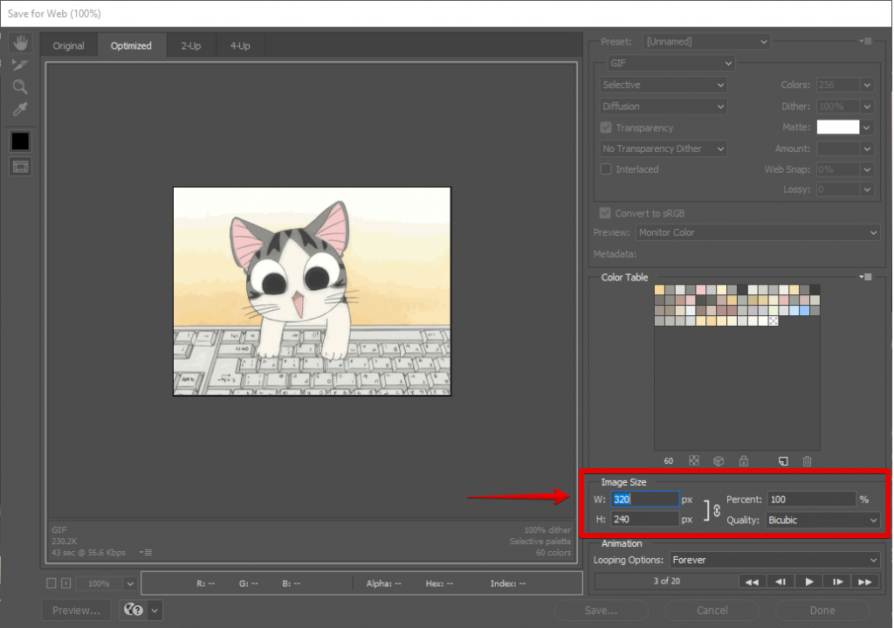Enable the Transparency checkbox
894x628 pixels.
point(605,128)
